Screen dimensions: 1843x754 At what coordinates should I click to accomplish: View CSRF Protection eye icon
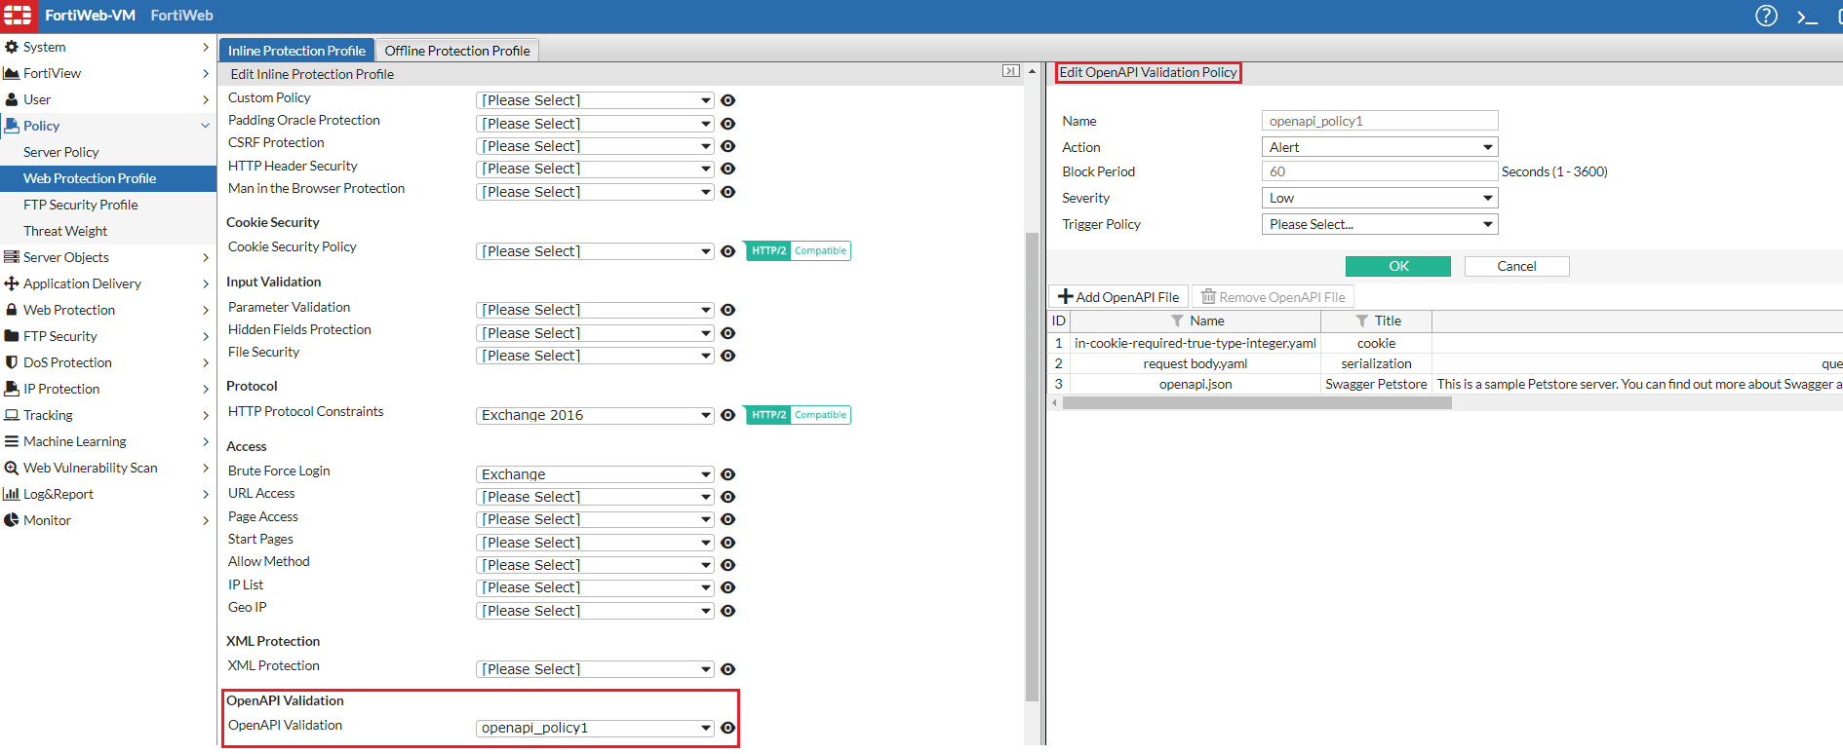(727, 146)
